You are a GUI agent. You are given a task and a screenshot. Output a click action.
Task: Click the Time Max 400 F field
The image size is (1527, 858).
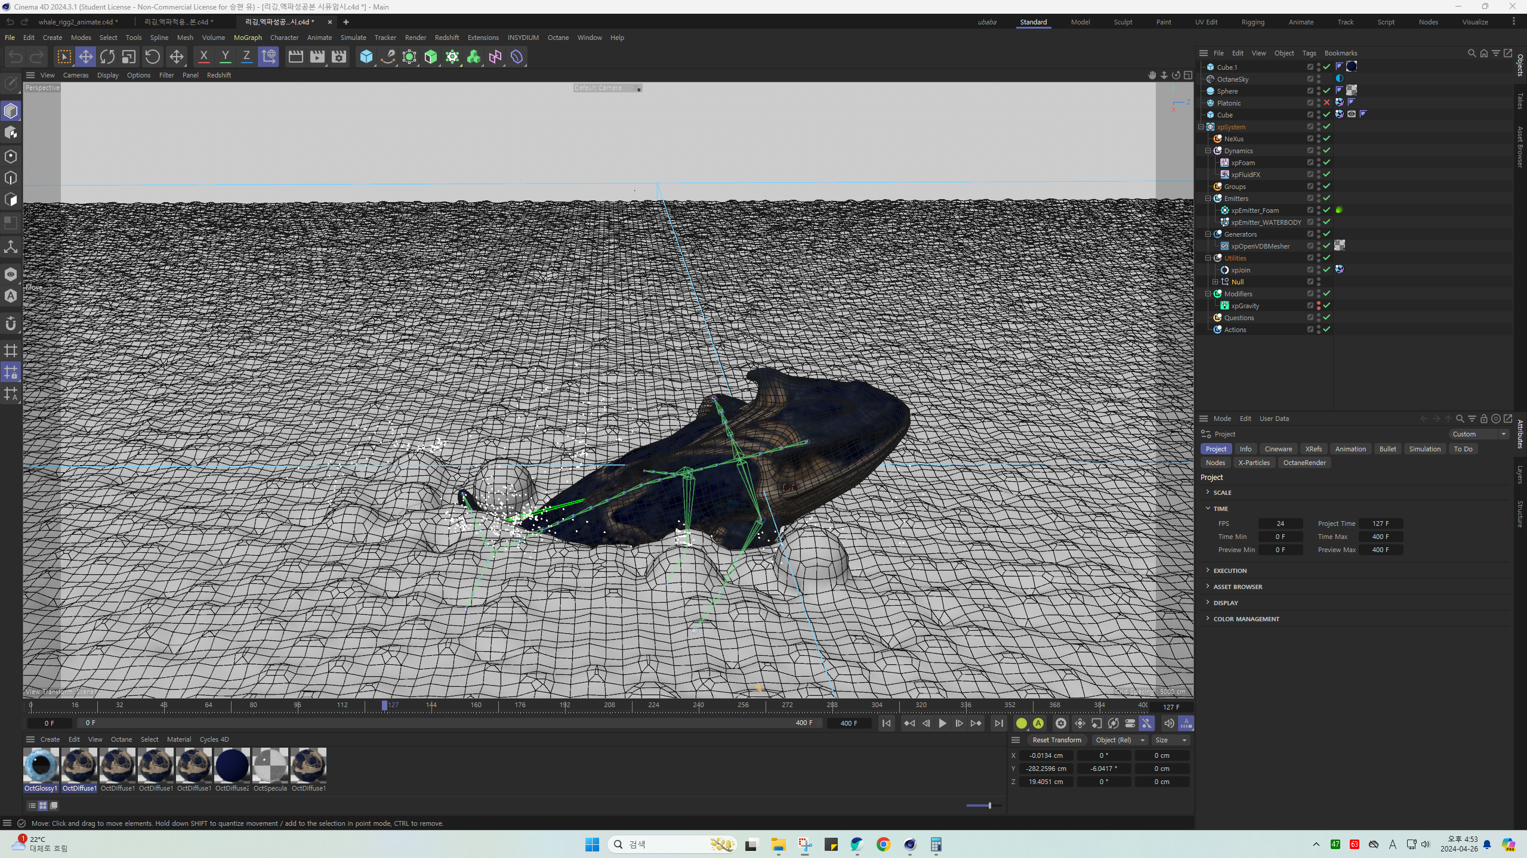coord(1380,537)
